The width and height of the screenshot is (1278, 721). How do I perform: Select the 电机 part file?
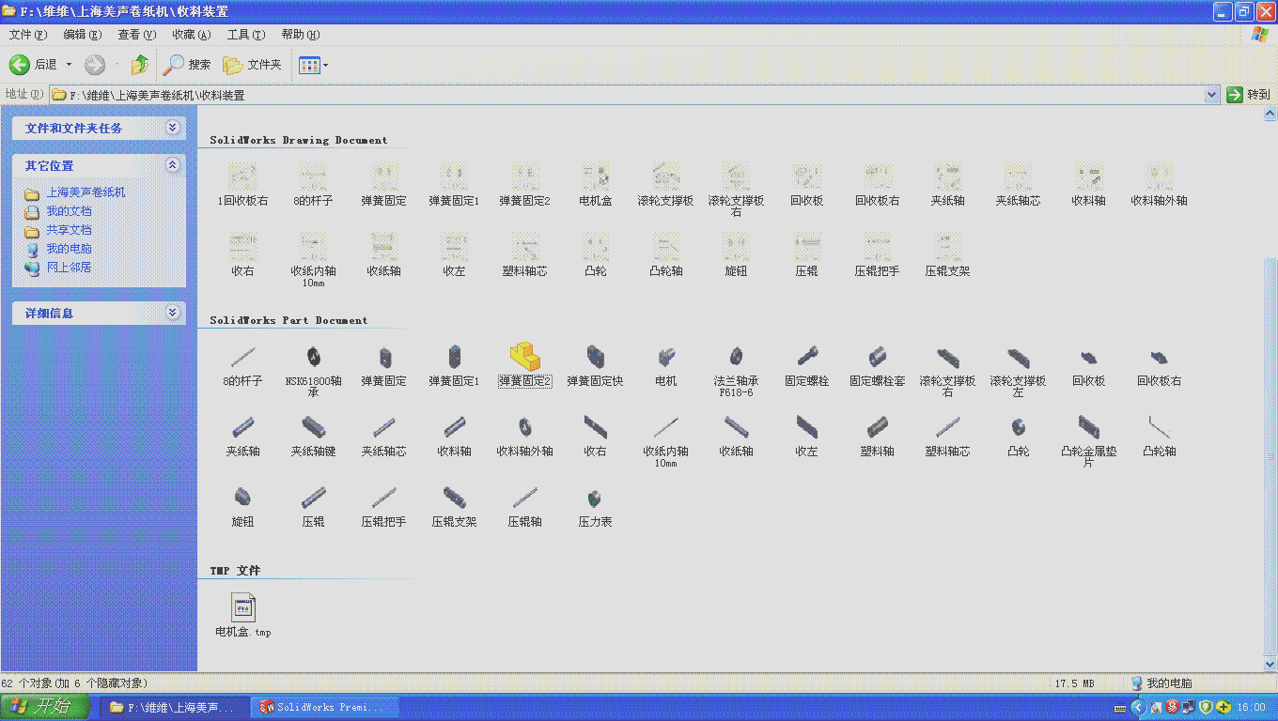665,365
